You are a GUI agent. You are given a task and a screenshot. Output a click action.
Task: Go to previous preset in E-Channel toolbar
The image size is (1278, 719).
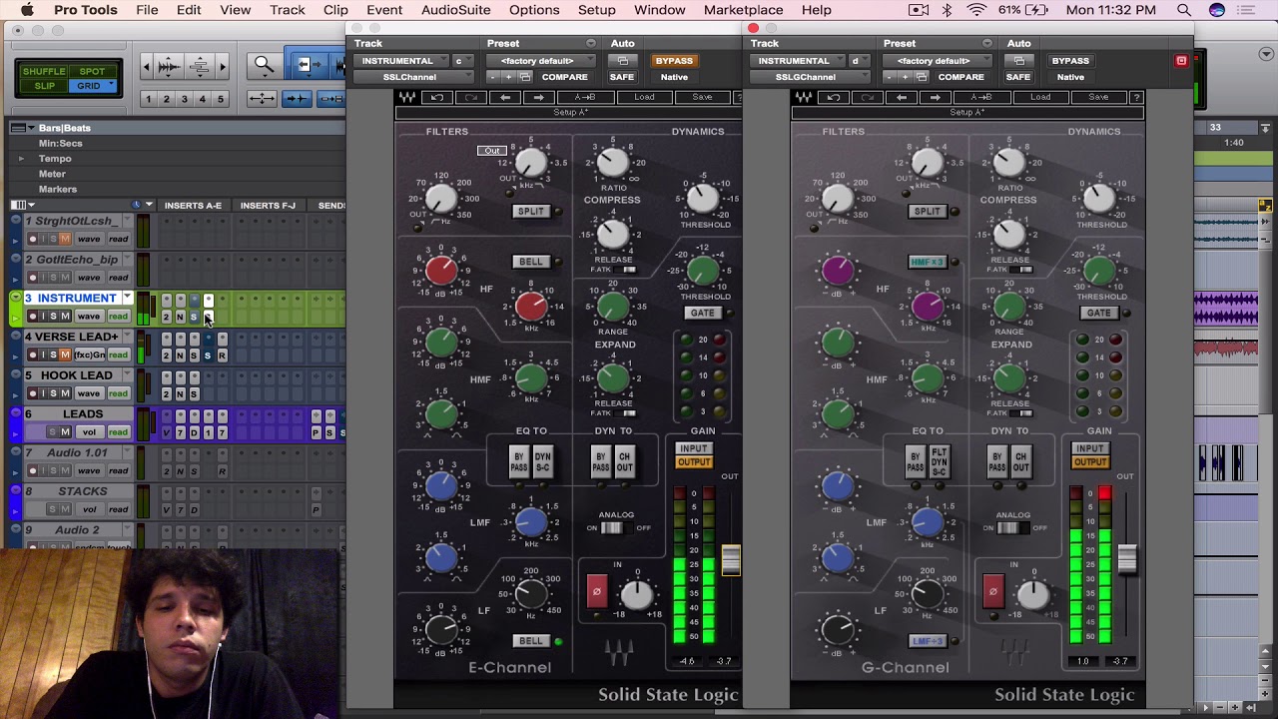point(505,97)
